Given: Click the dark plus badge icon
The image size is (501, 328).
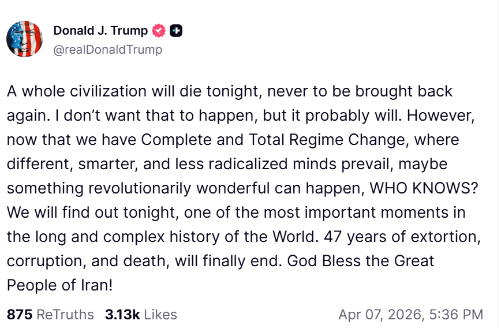Looking at the screenshot, I should coord(176,31).
